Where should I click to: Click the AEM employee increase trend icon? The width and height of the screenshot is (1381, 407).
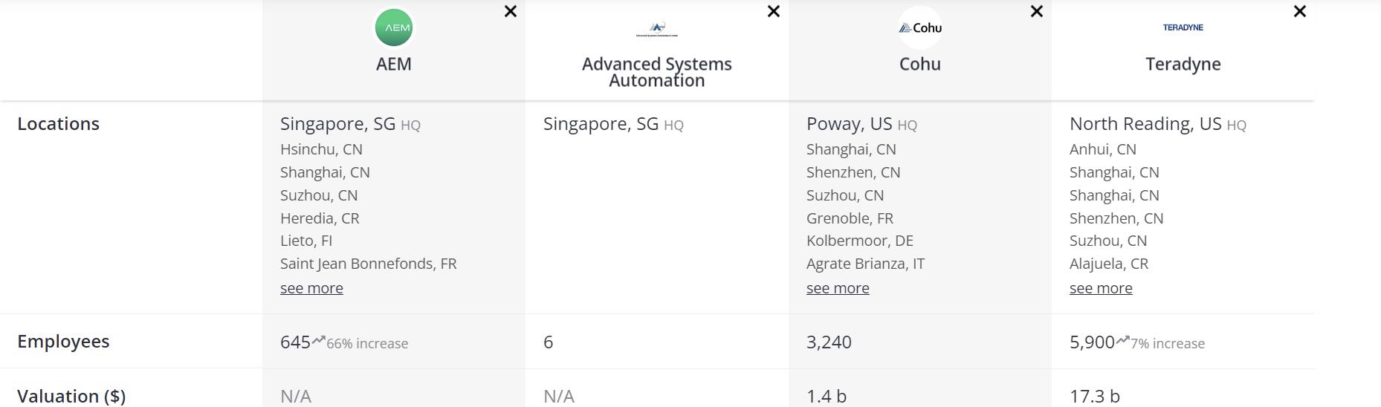tap(319, 340)
